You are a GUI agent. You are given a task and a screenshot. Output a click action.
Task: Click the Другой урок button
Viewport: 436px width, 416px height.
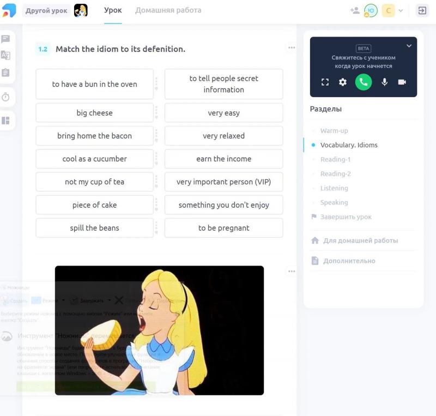(46, 11)
